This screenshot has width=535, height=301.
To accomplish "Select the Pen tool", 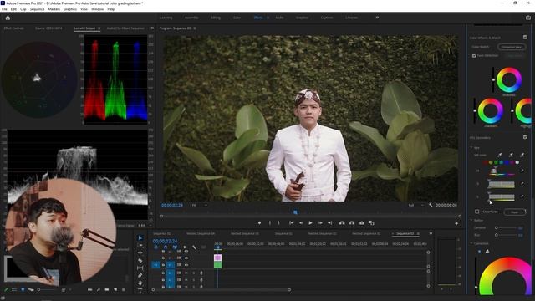I will coord(140,275).
